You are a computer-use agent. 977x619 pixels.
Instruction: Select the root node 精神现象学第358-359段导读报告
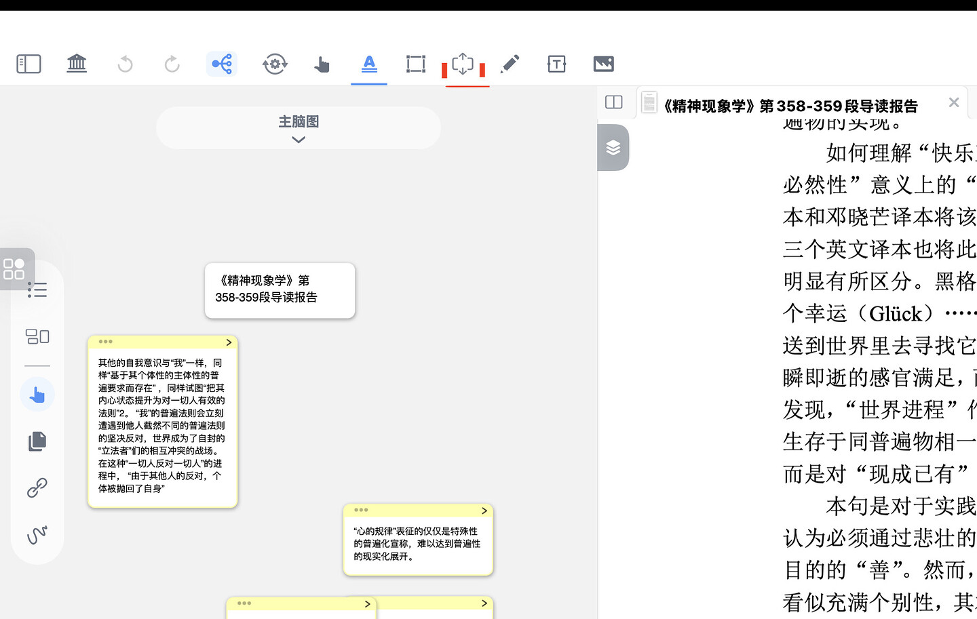click(280, 290)
